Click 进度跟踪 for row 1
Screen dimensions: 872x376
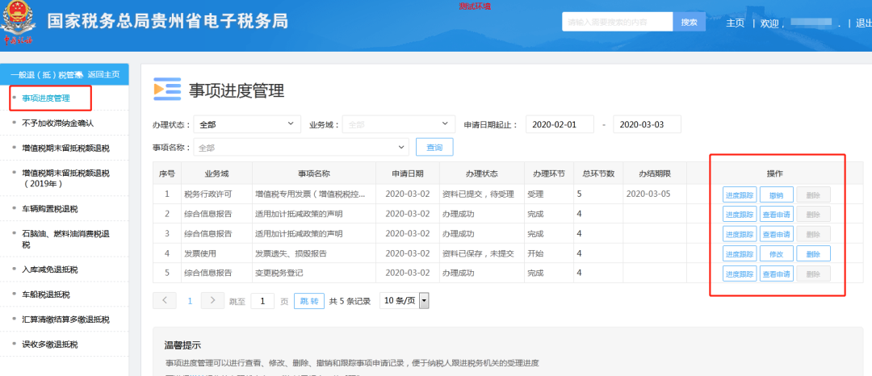(x=740, y=195)
